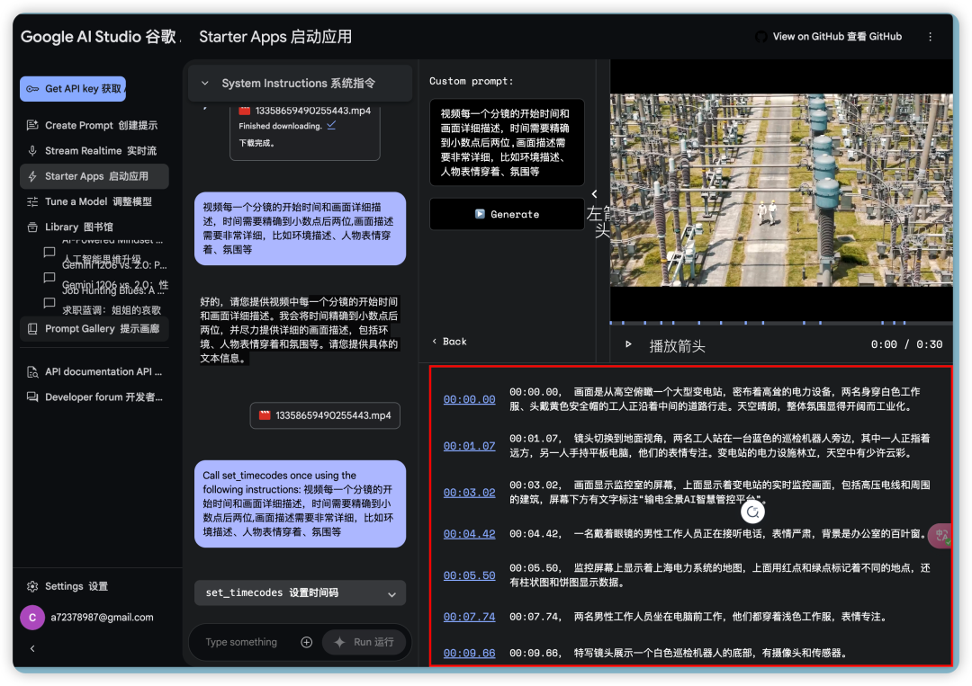Click the Back link
Screen dimensions: 972x686
449,342
